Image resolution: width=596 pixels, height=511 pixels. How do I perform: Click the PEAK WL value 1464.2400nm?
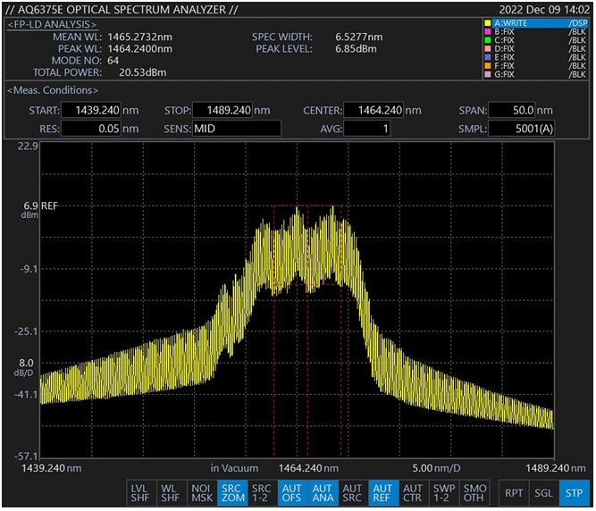[x=140, y=48]
